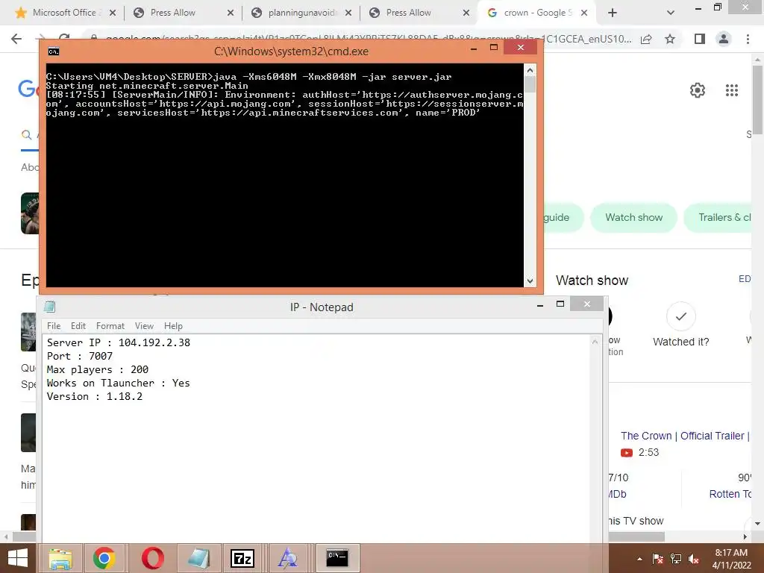The height and width of the screenshot is (573, 764).
Task: Close the planningunavoid tab
Action: [348, 13]
